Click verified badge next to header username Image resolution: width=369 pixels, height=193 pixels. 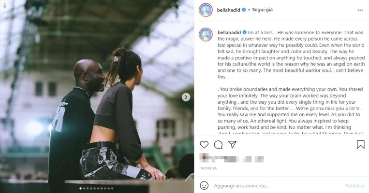(244, 10)
